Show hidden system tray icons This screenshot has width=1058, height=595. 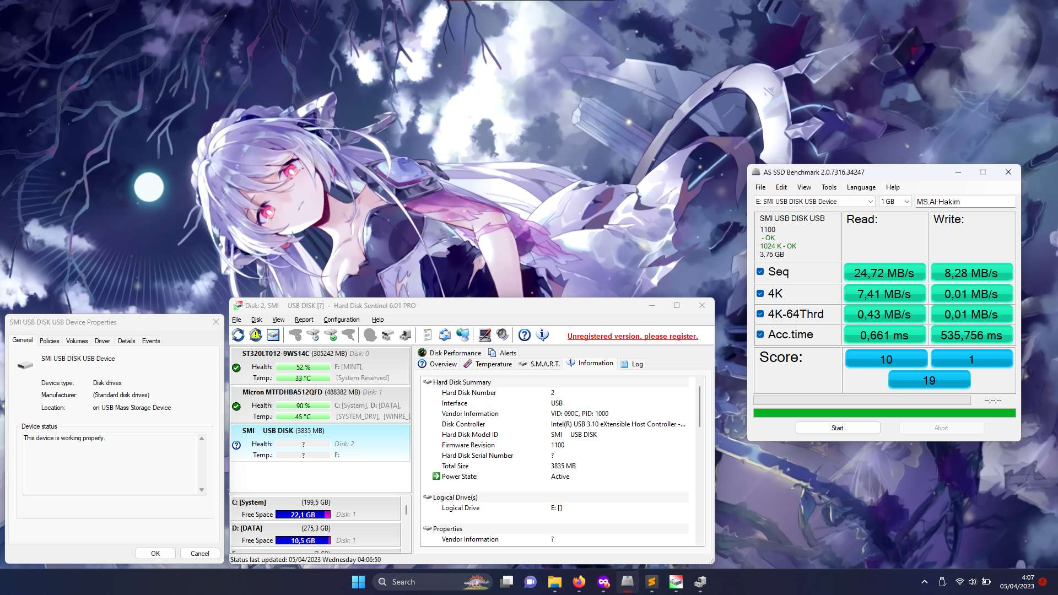click(x=925, y=582)
